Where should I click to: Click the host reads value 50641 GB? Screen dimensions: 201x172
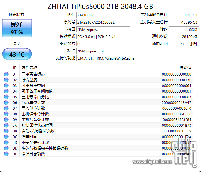tap(184, 15)
